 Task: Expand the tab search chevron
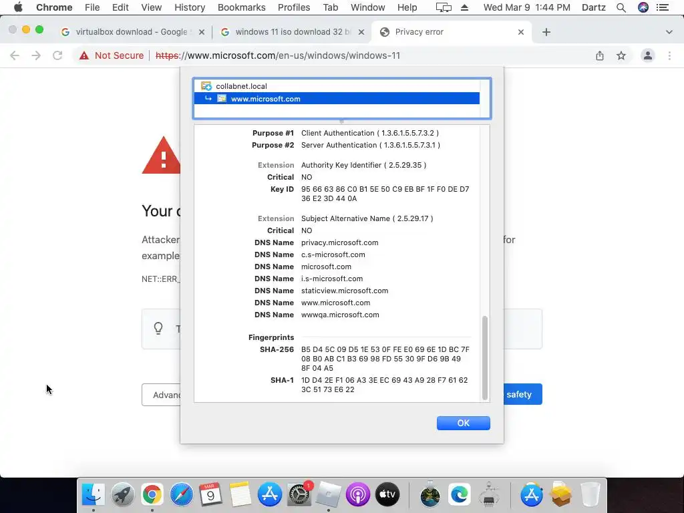pyautogui.click(x=669, y=32)
